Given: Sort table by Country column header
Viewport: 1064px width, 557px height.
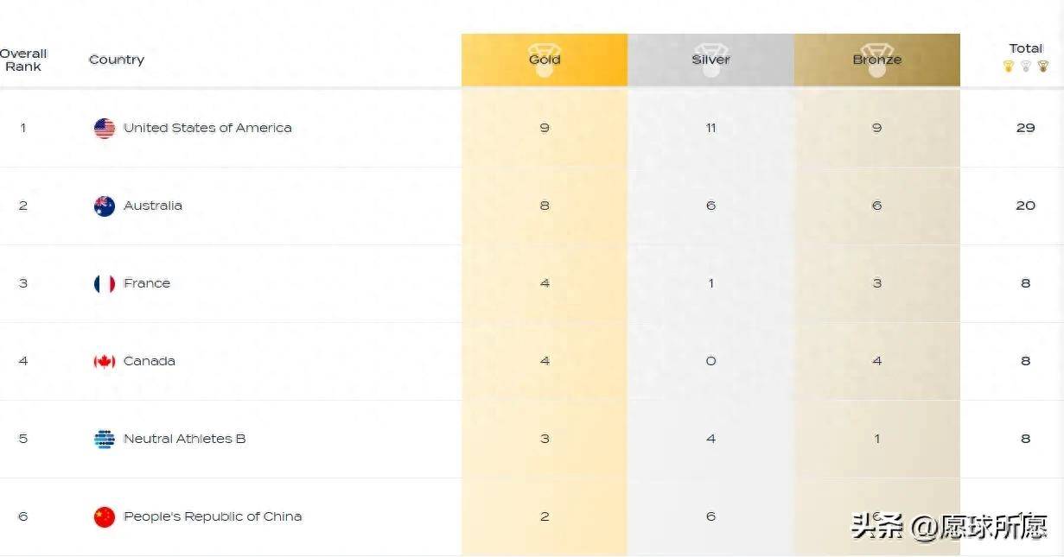Looking at the screenshot, I should [117, 60].
